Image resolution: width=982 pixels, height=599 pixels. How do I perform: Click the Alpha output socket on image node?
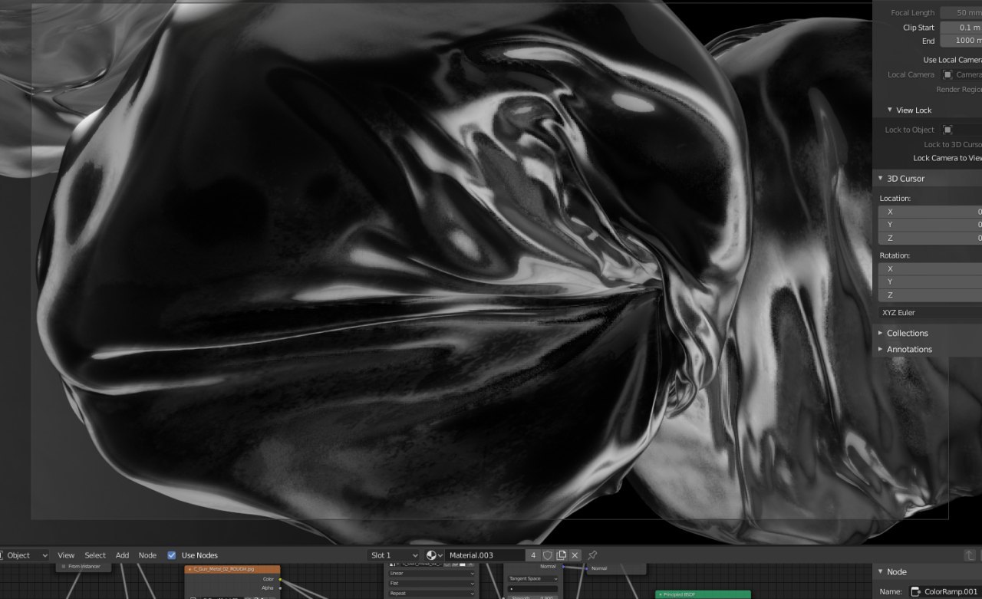pyautogui.click(x=279, y=588)
